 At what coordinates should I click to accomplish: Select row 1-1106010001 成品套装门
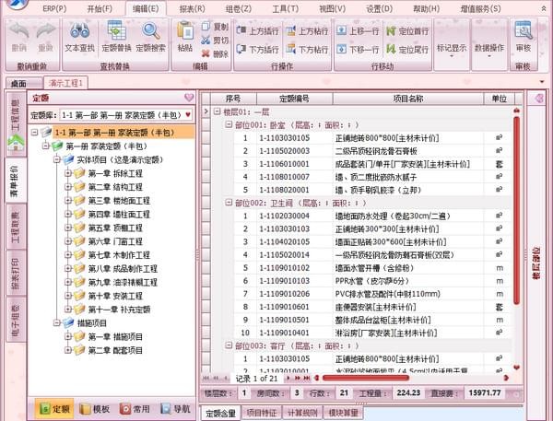tap(362, 164)
